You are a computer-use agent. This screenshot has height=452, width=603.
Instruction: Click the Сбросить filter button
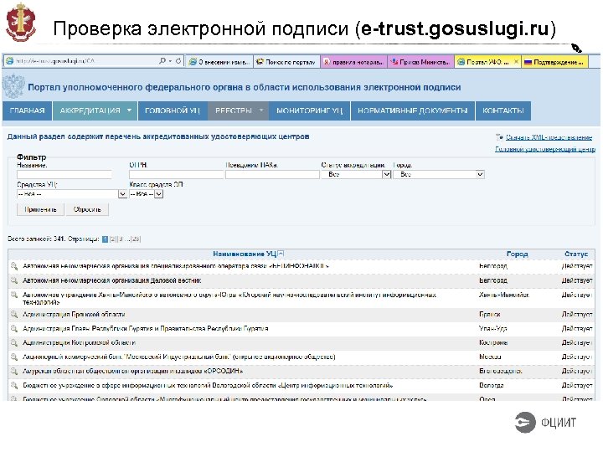pos(87,209)
